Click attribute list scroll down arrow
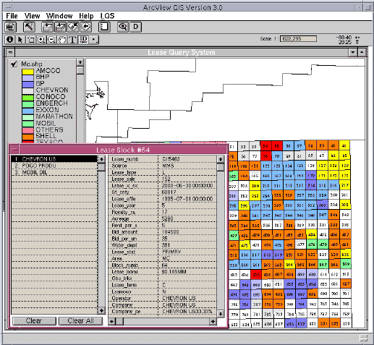This screenshot has height=345, width=374. (x=221, y=314)
